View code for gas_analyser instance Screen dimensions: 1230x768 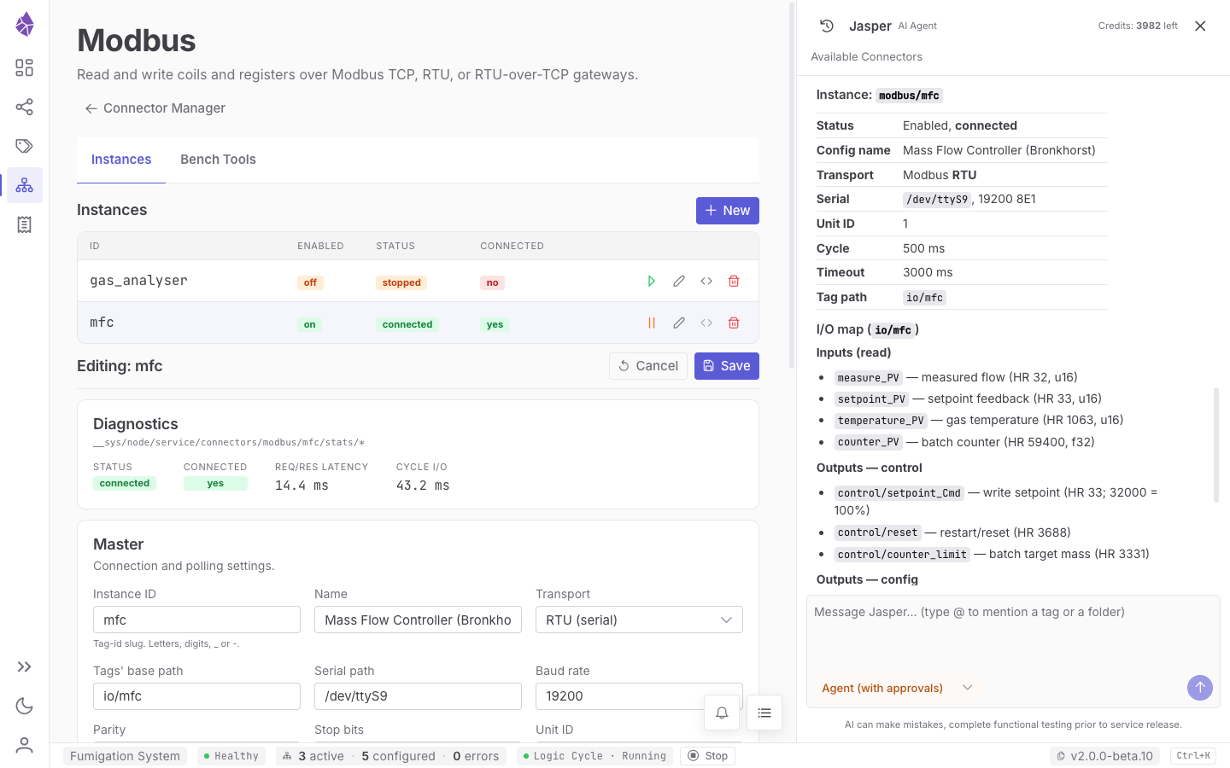[706, 281]
